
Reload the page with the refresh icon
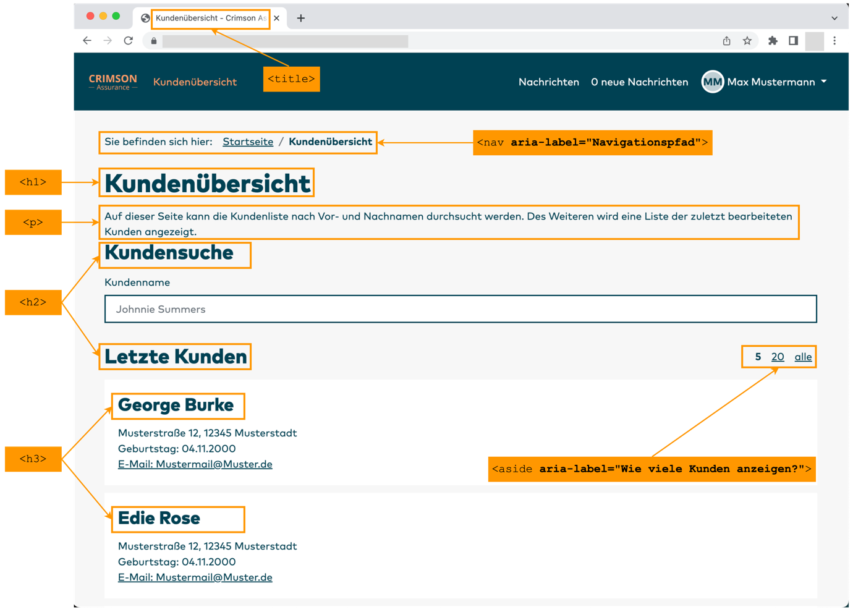click(x=129, y=41)
